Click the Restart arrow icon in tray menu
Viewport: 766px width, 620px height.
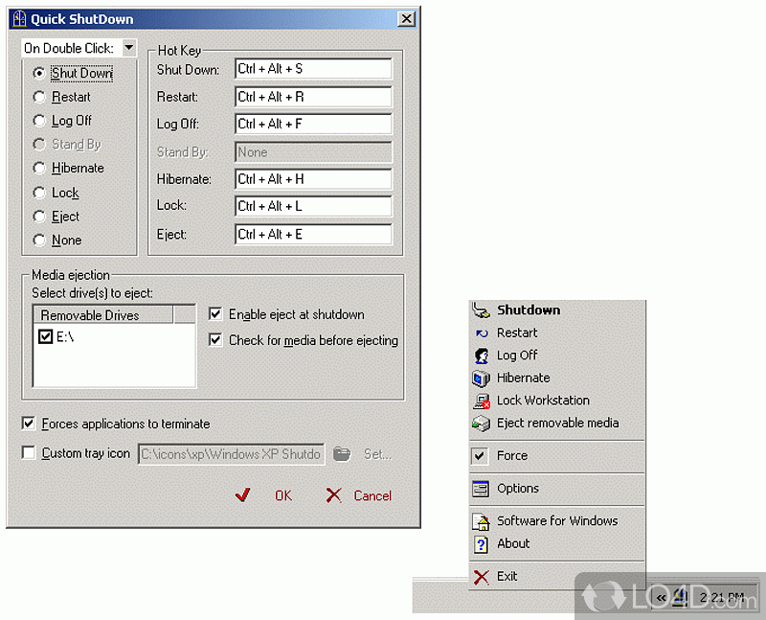click(x=482, y=333)
